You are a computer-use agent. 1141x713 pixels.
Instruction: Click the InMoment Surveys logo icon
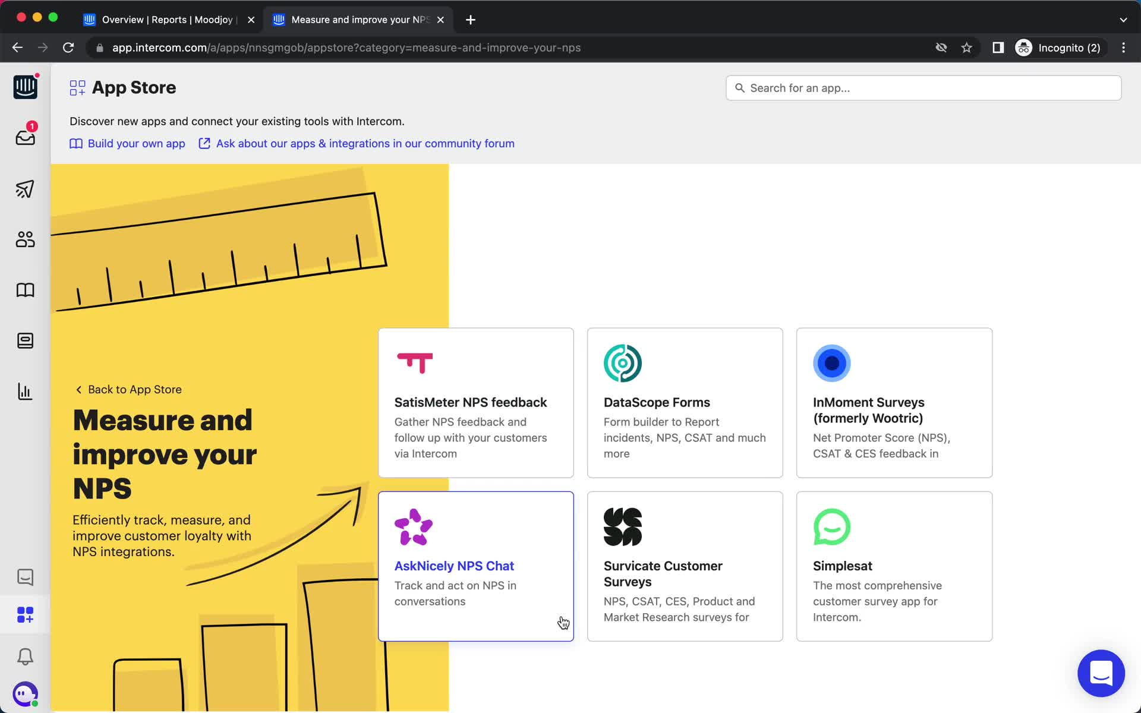[832, 363]
